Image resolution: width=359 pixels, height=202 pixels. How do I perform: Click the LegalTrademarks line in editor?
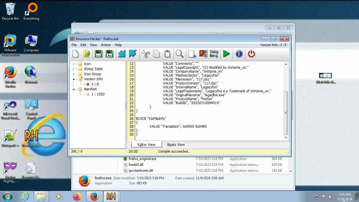coord(217,91)
